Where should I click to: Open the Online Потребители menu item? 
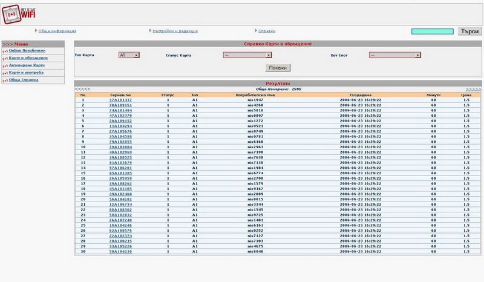(28, 51)
